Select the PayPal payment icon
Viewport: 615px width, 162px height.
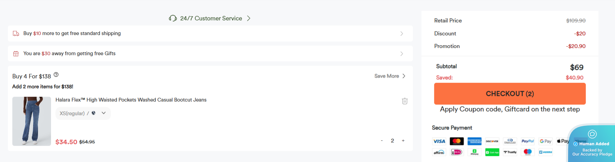click(x=528, y=141)
